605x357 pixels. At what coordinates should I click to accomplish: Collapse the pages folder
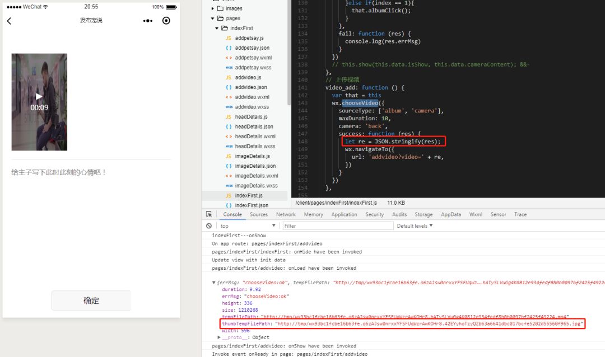(213, 18)
